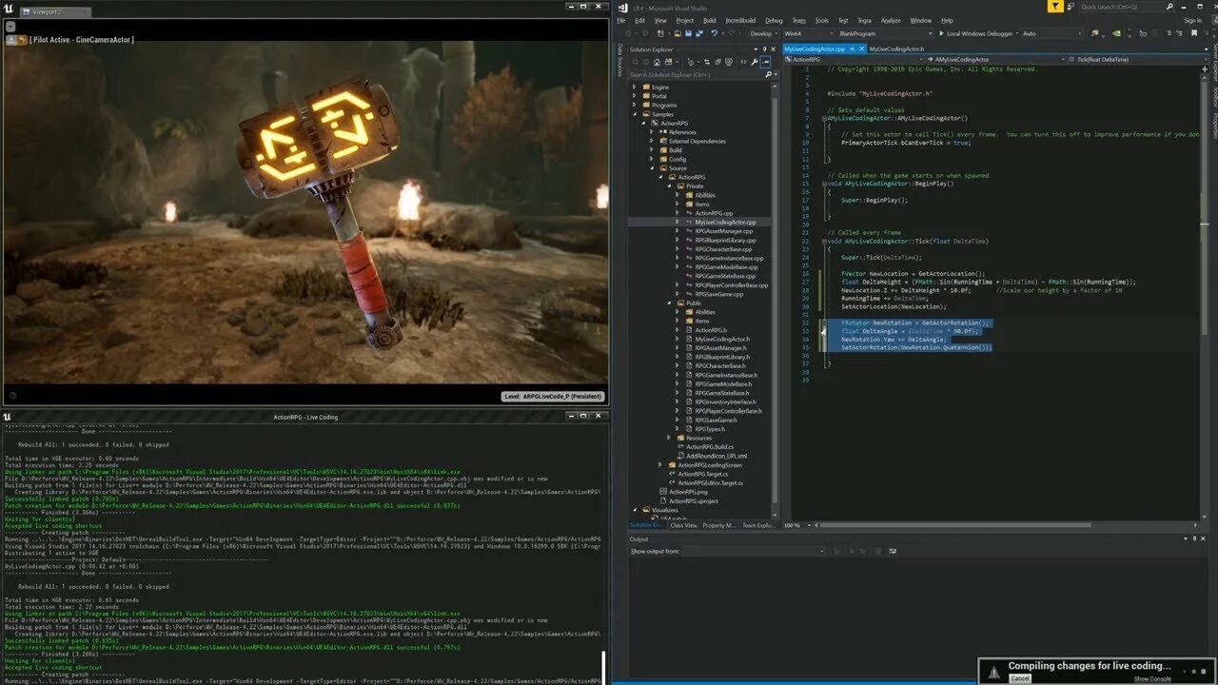Click the Nvidia Nsight icon in toolbar
Screen dimensions: 1218x685
tap(1116, 33)
